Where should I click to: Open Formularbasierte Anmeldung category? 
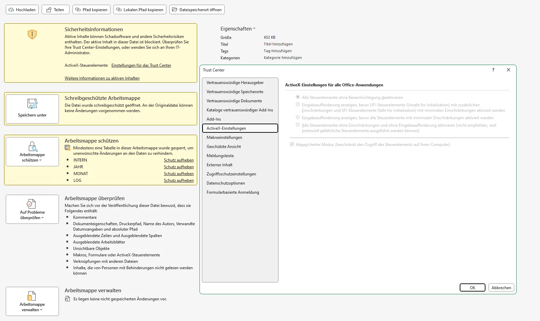click(240, 192)
